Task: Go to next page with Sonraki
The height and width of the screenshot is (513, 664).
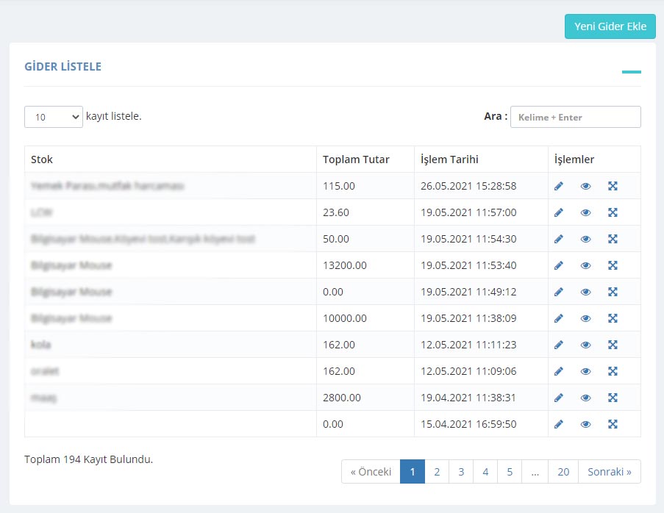Action: [x=610, y=472]
